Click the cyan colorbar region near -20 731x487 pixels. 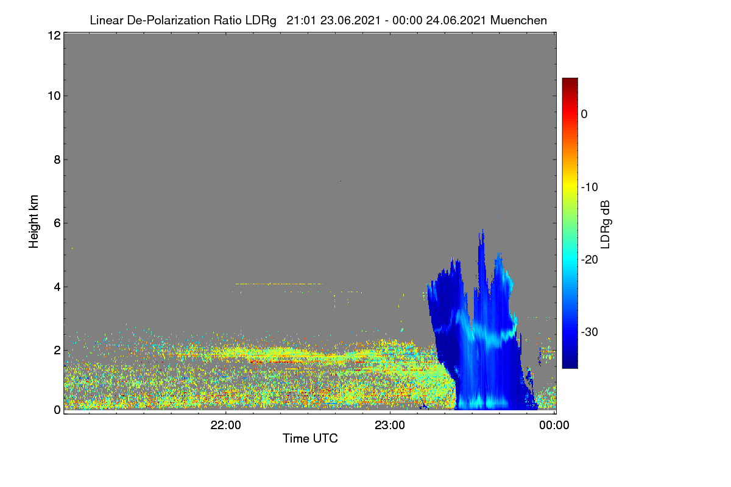tap(570, 259)
